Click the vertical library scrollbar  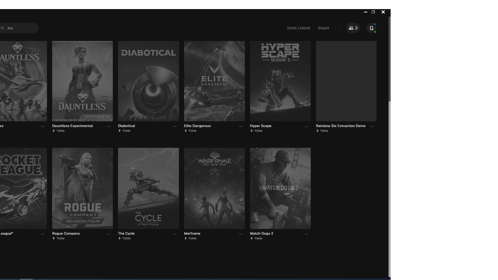click(389, 189)
